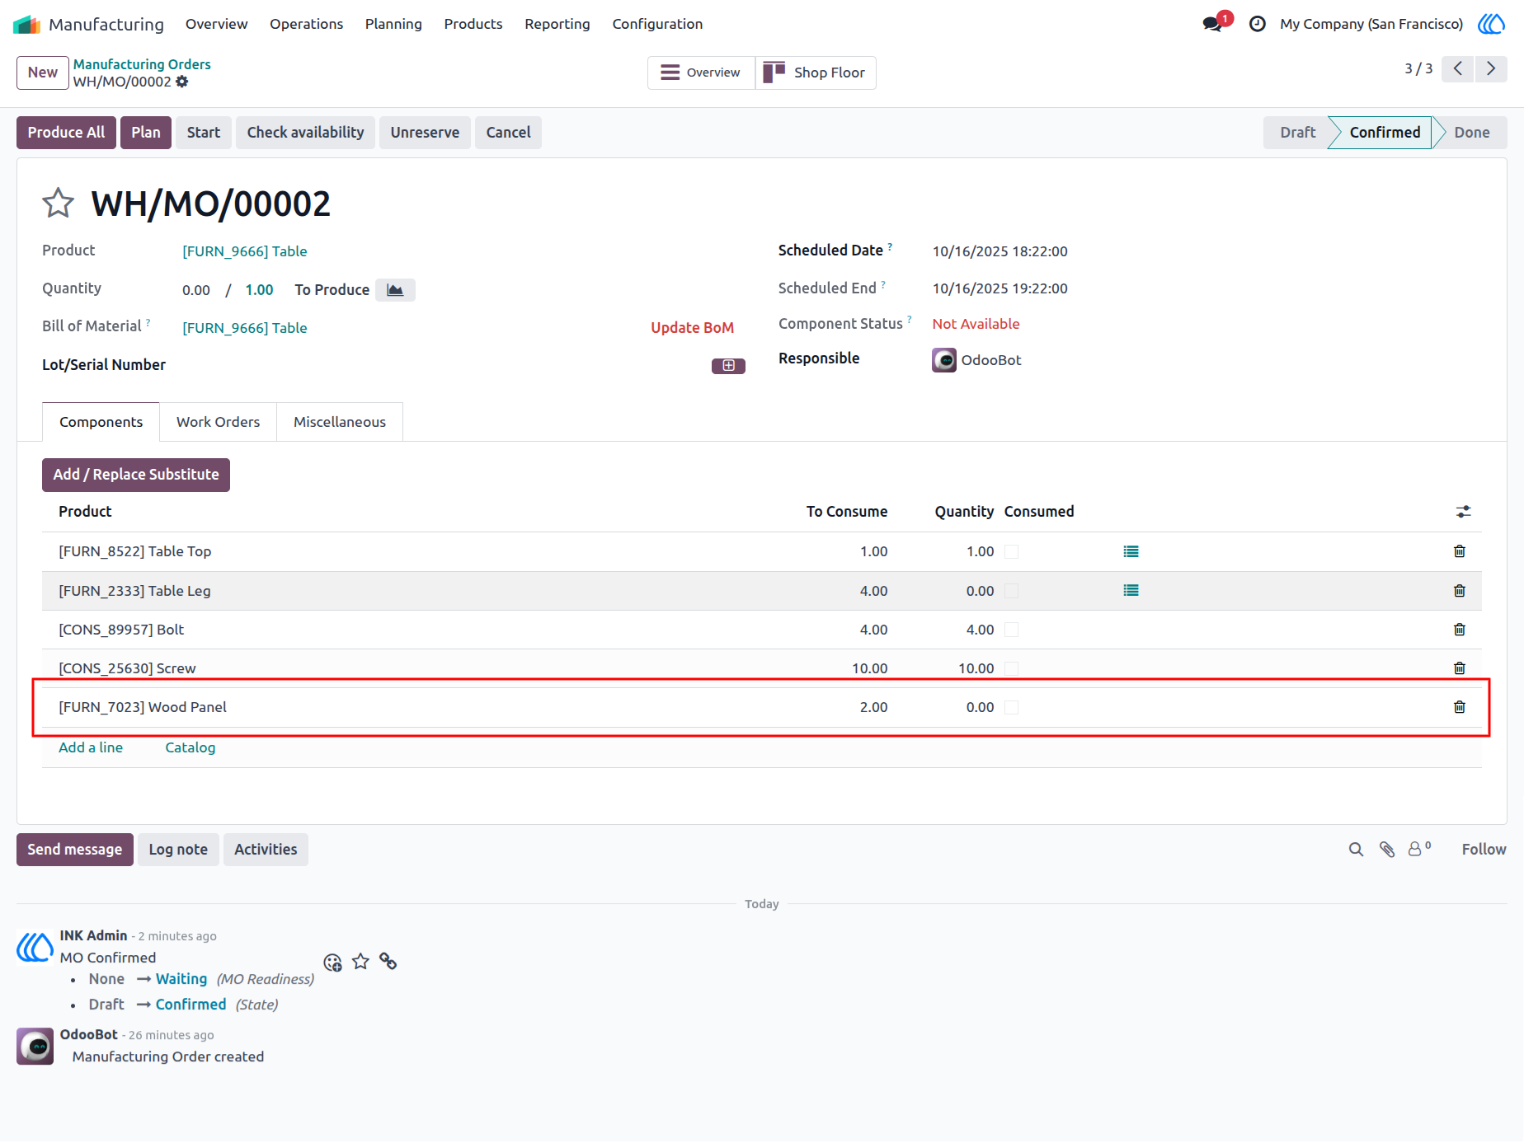Open the Configuration menu
This screenshot has width=1524, height=1143.
pos(657,24)
